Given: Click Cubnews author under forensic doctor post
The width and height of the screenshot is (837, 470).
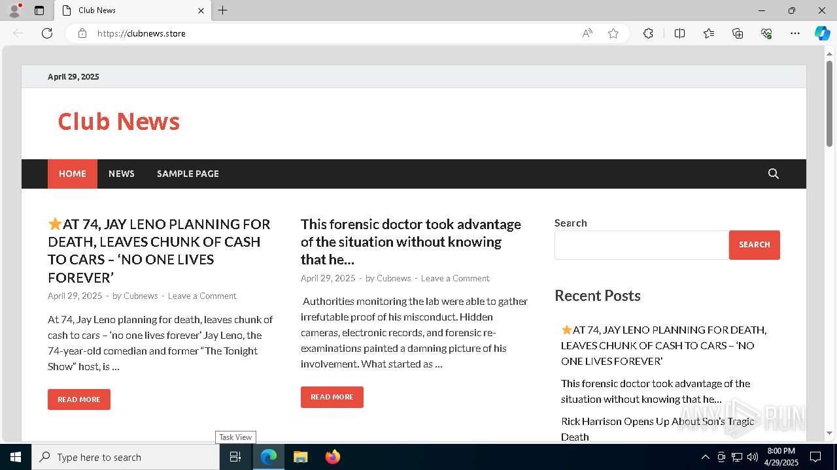Looking at the screenshot, I should point(394,278).
